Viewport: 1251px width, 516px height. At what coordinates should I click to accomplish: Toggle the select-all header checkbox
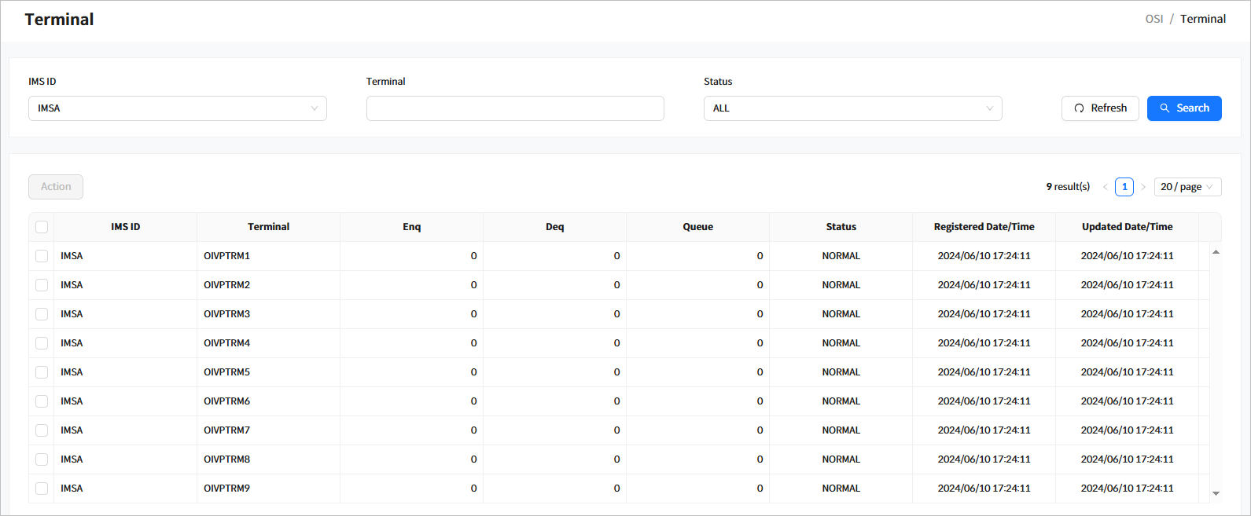pos(42,227)
